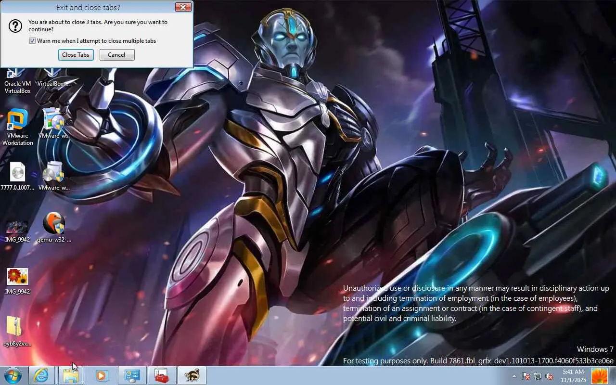This screenshot has height=385, width=616.
Task: Click the Show desktop strip at the taskbar end
Action: [612, 375]
